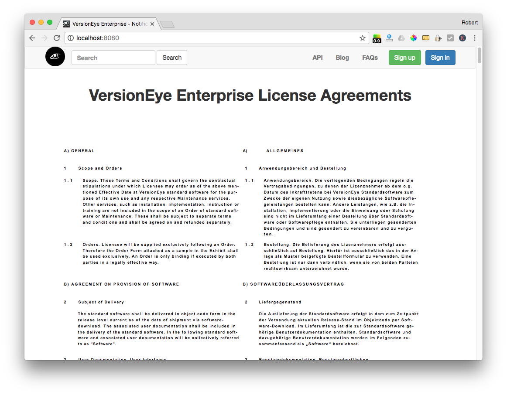507x395 pixels.
Task: Click the blue Sign in button
Action: [440, 58]
